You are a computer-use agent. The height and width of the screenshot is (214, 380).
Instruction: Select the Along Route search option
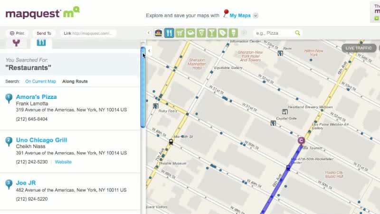75,81
